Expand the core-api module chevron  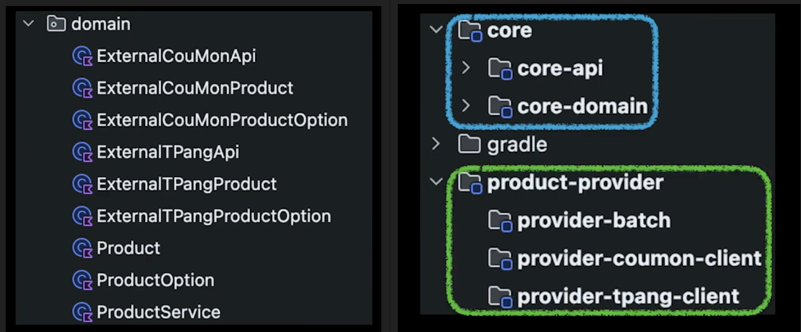[466, 68]
